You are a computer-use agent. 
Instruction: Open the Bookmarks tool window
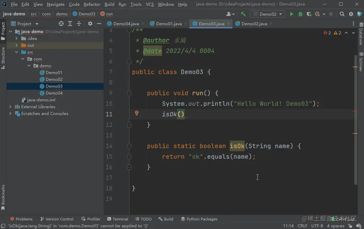click(x=3, y=197)
